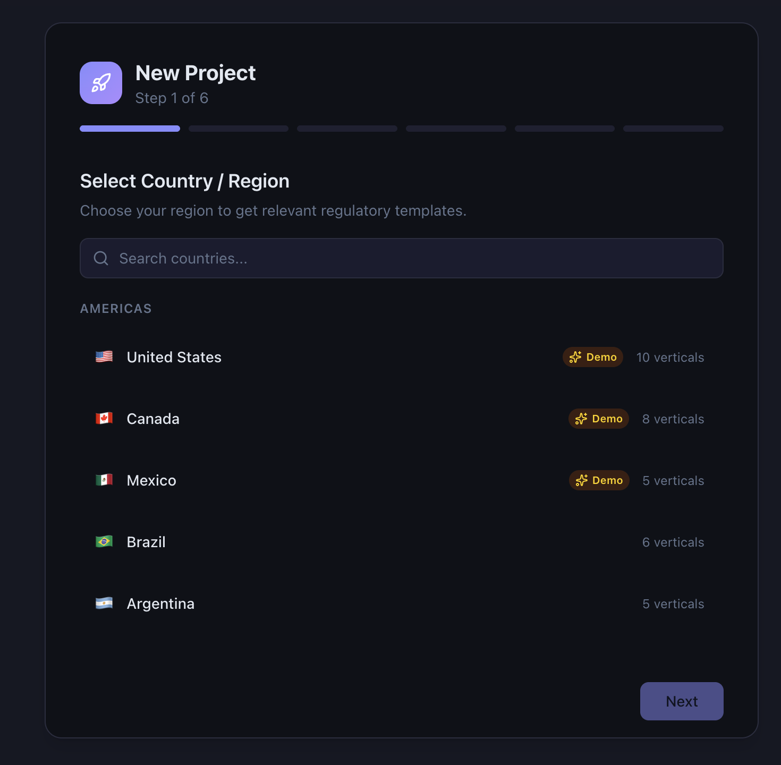The height and width of the screenshot is (765, 781).
Task: Click the Argentina 5 verticals label
Action: (x=673, y=603)
